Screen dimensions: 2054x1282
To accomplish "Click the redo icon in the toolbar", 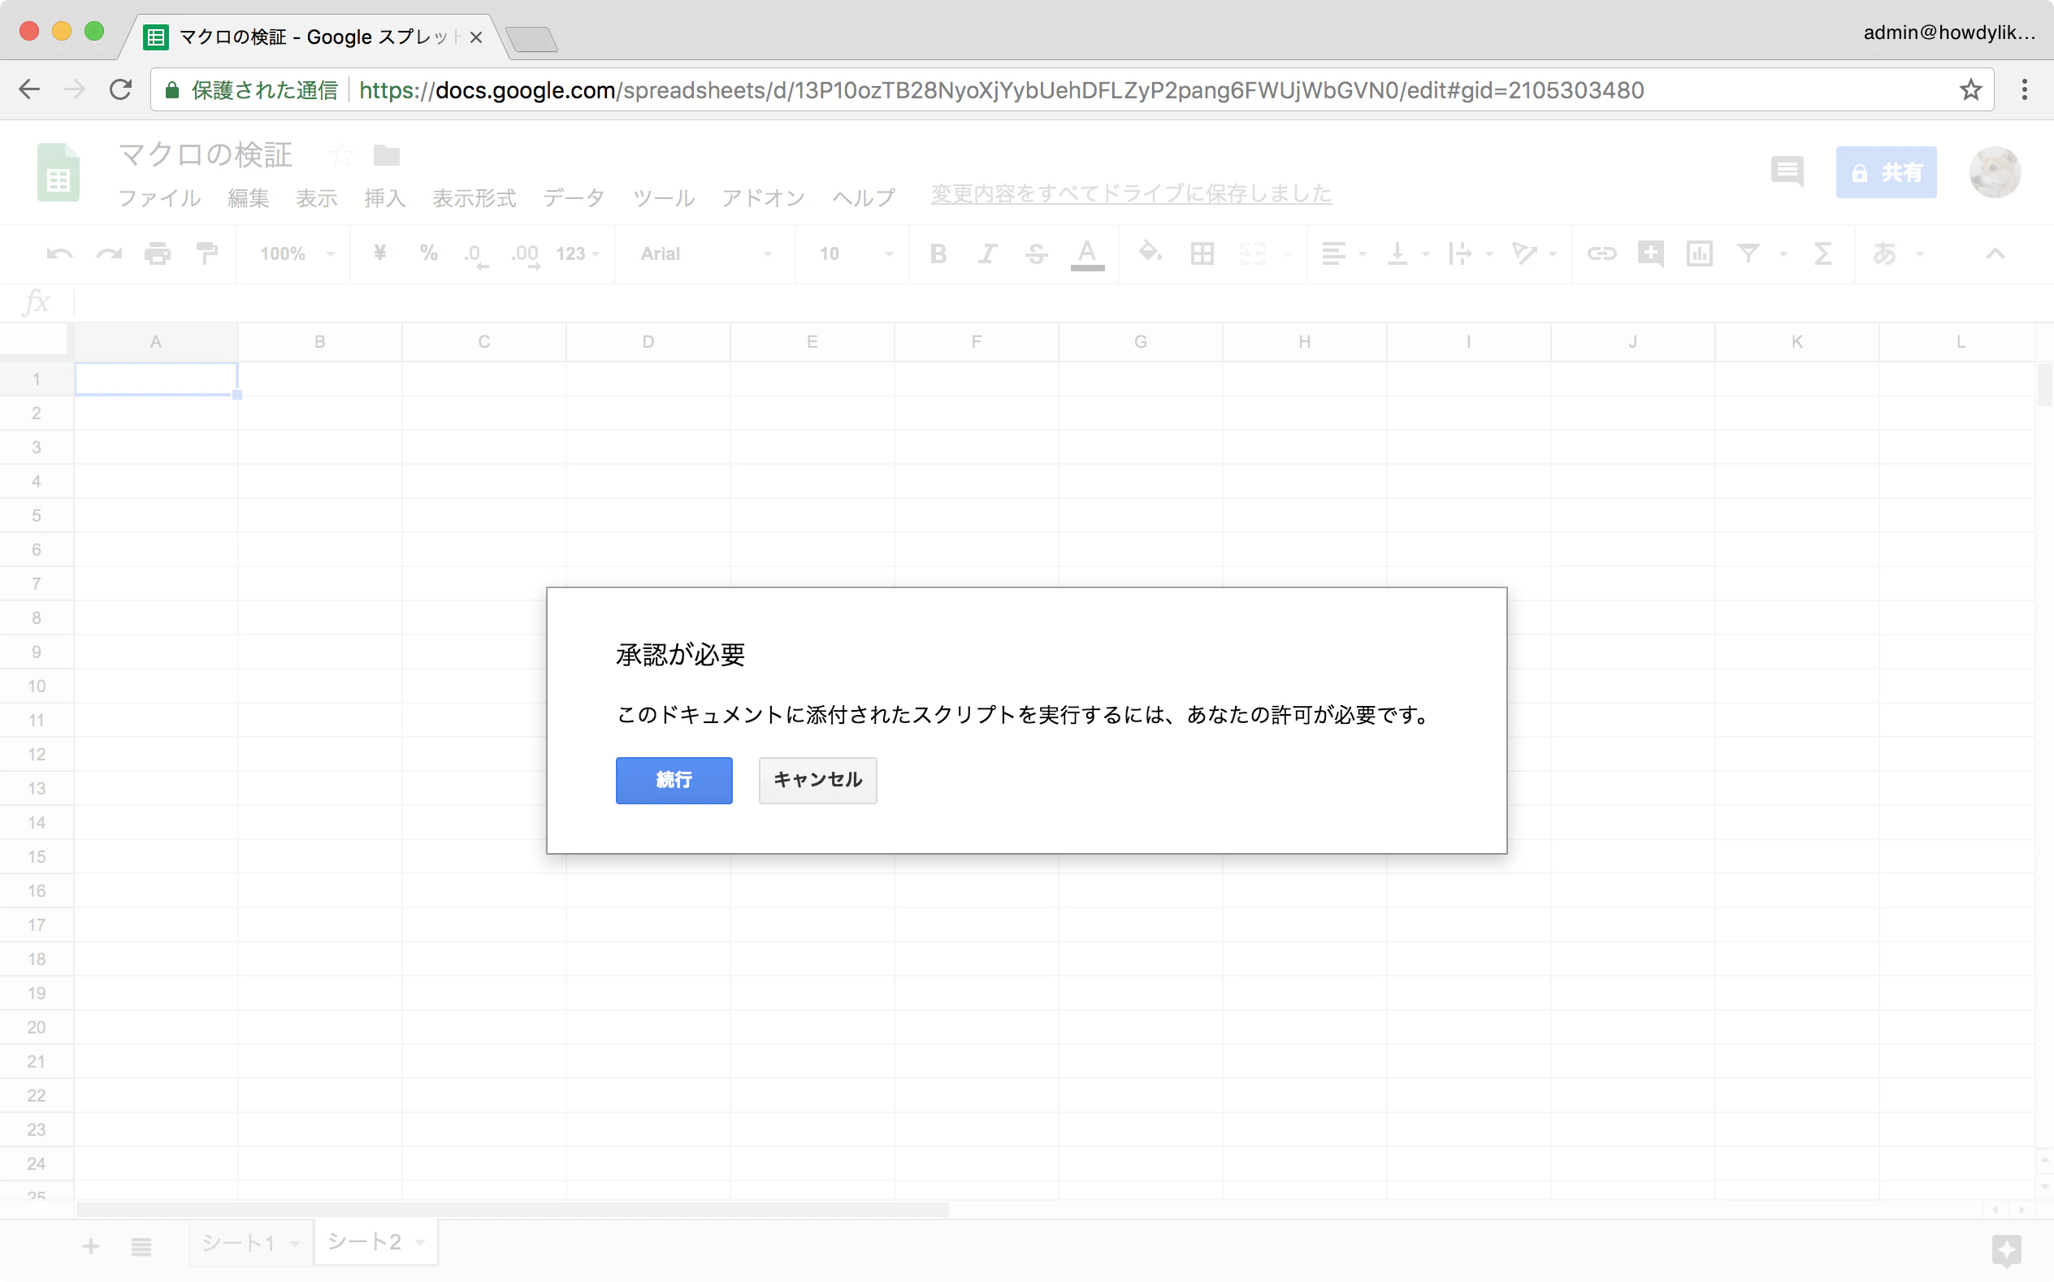I will 109,253.
